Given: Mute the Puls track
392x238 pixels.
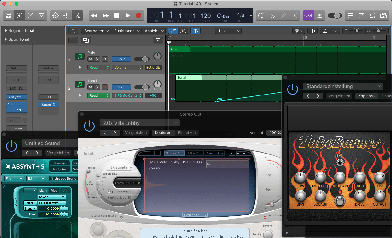Looking at the screenshot, I should (x=90, y=59).
